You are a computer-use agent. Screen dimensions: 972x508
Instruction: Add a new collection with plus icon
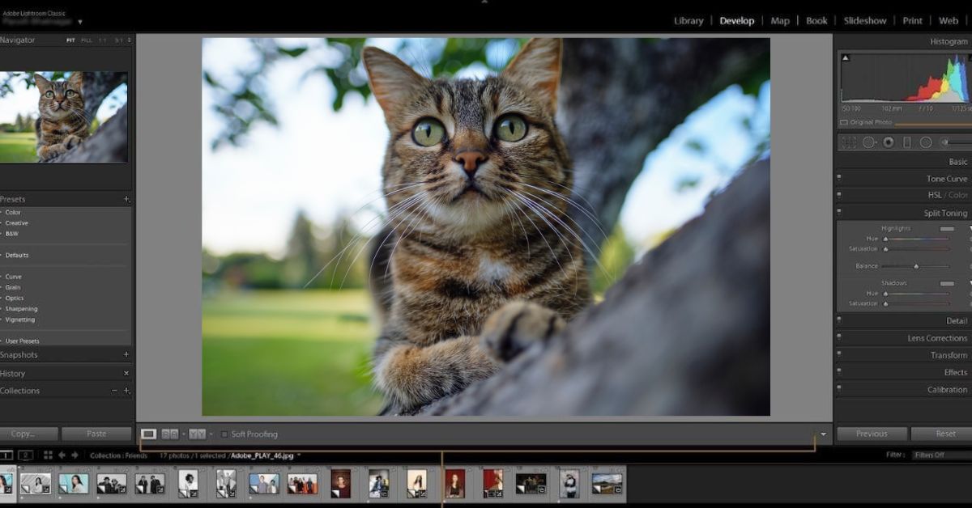[x=126, y=391]
